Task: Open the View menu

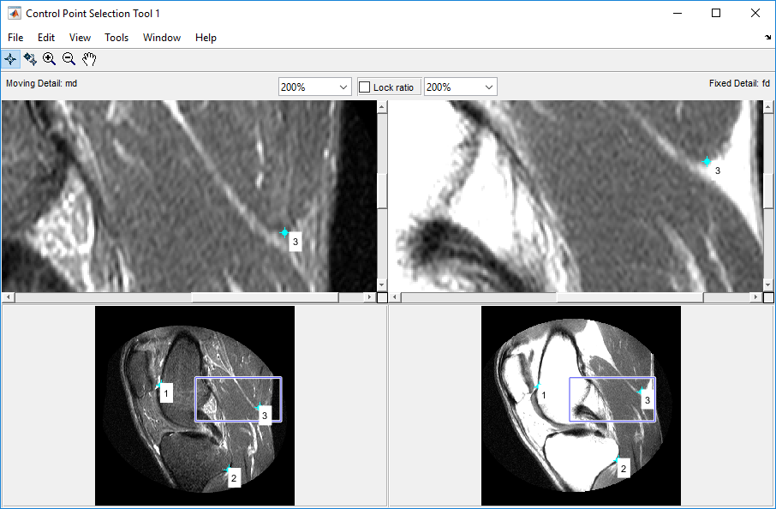Action: 80,38
